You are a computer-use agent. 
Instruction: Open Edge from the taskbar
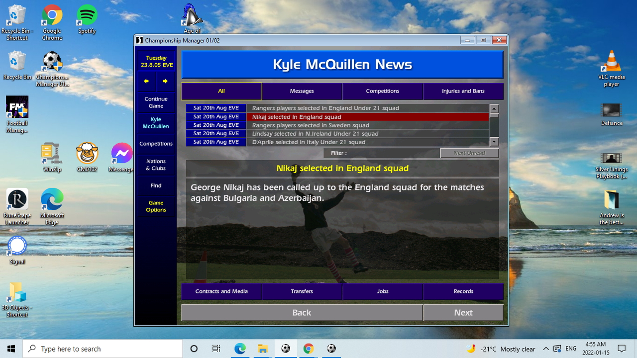[x=240, y=349]
